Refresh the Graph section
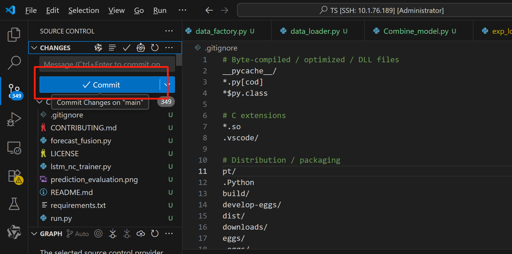This screenshot has height=254, width=512. 155,233
